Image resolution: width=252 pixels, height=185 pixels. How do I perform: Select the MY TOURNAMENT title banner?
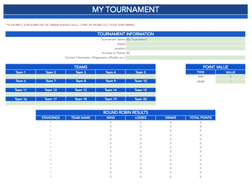tap(126, 10)
